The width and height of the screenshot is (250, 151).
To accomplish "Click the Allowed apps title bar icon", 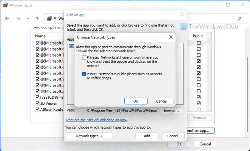I will tap(5, 5).
